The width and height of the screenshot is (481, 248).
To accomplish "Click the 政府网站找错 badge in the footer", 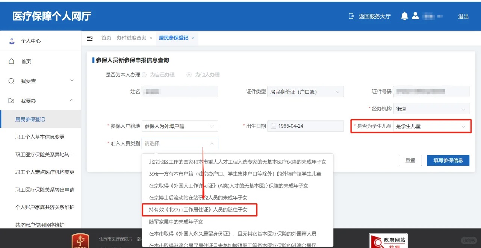I will tap(388, 240).
